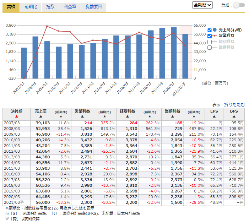Go to the 指数 tab
The height and width of the screenshot is (223, 249).
tap(50, 7)
